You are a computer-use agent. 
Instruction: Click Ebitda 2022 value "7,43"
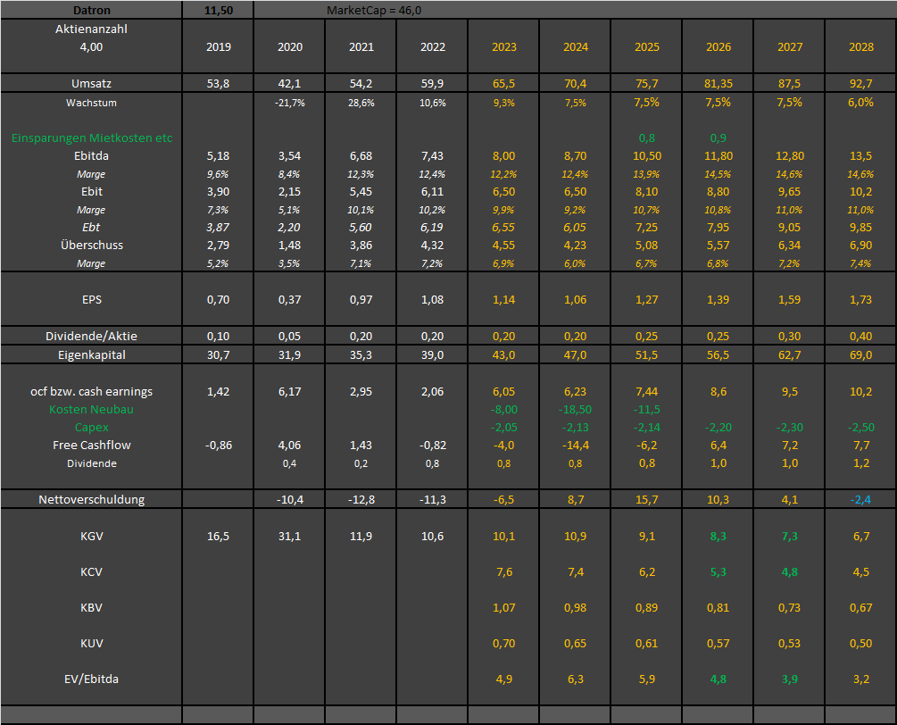coord(433,155)
